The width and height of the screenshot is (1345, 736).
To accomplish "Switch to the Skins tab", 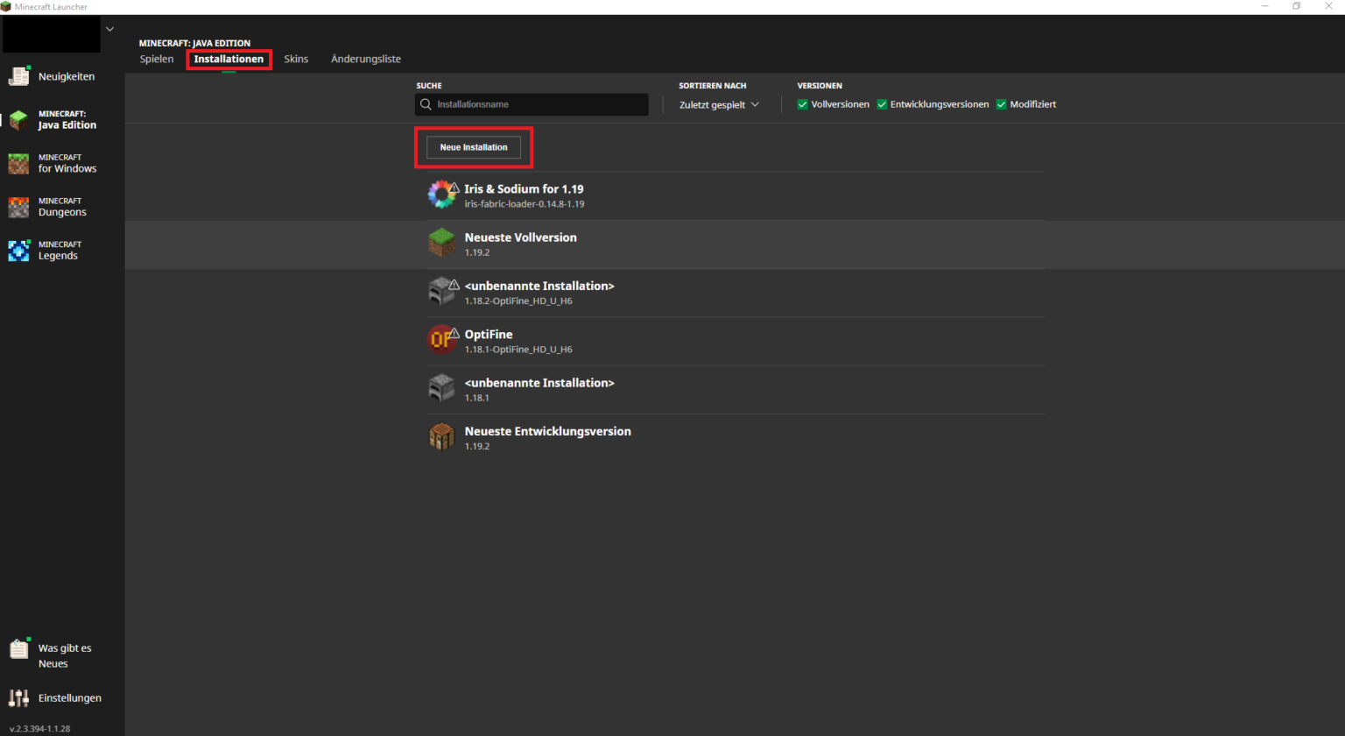I will click(296, 59).
